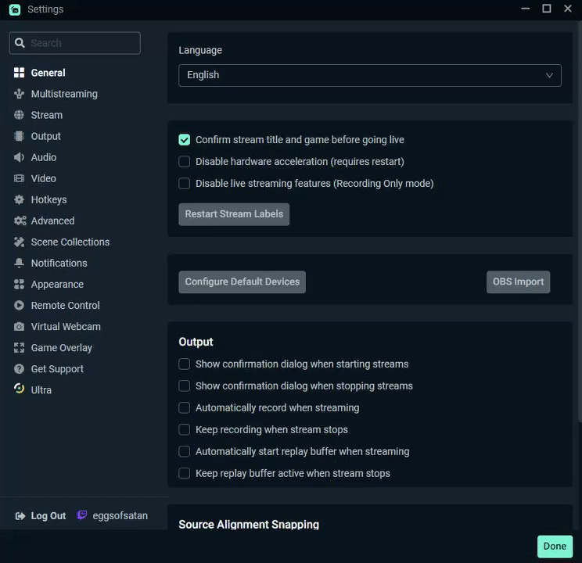Click the Language dropdown chevron arrow
Viewport: 582px width, 563px height.
(x=549, y=75)
